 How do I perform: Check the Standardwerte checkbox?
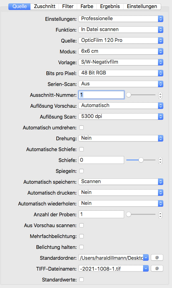(x=81, y=280)
